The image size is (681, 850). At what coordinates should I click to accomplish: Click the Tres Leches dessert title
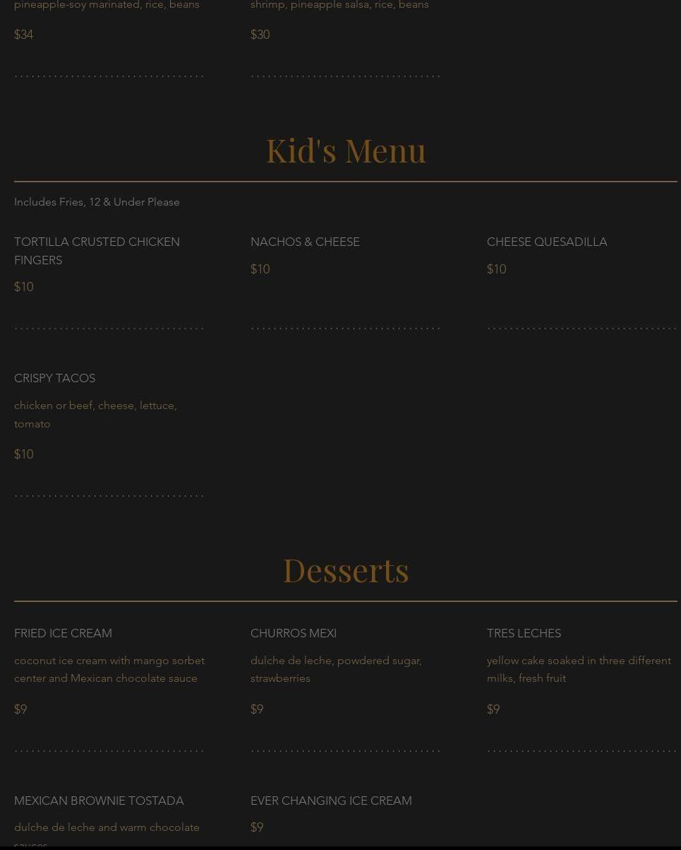[524, 633]
